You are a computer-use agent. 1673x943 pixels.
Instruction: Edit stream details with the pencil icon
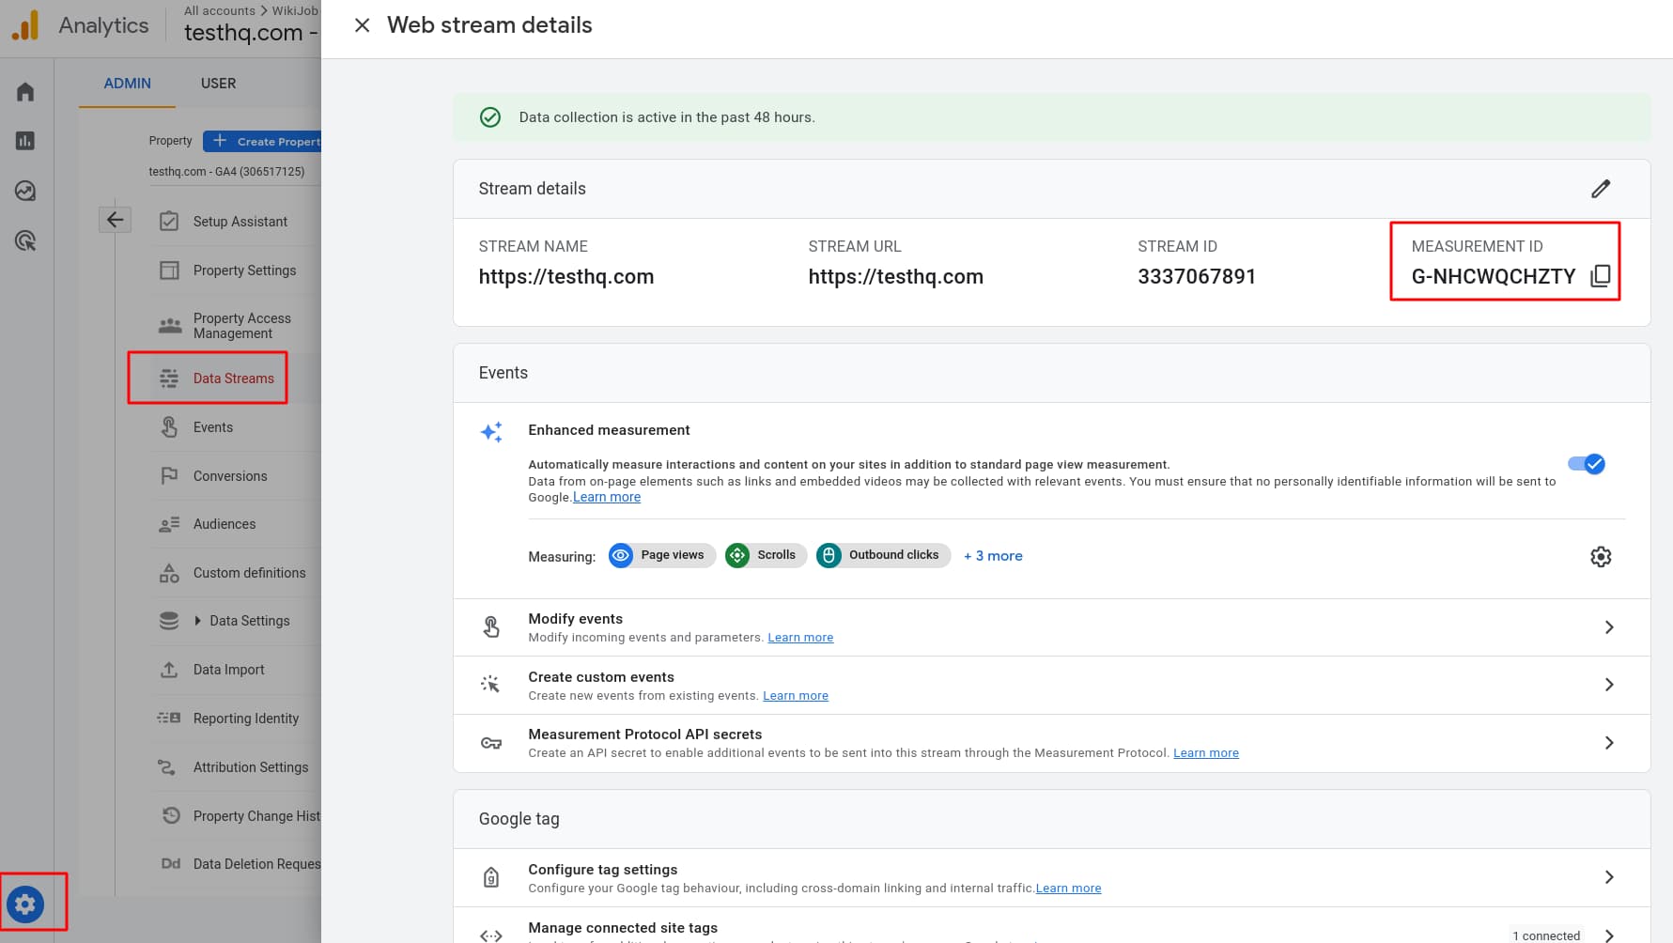pos(1601,188)
